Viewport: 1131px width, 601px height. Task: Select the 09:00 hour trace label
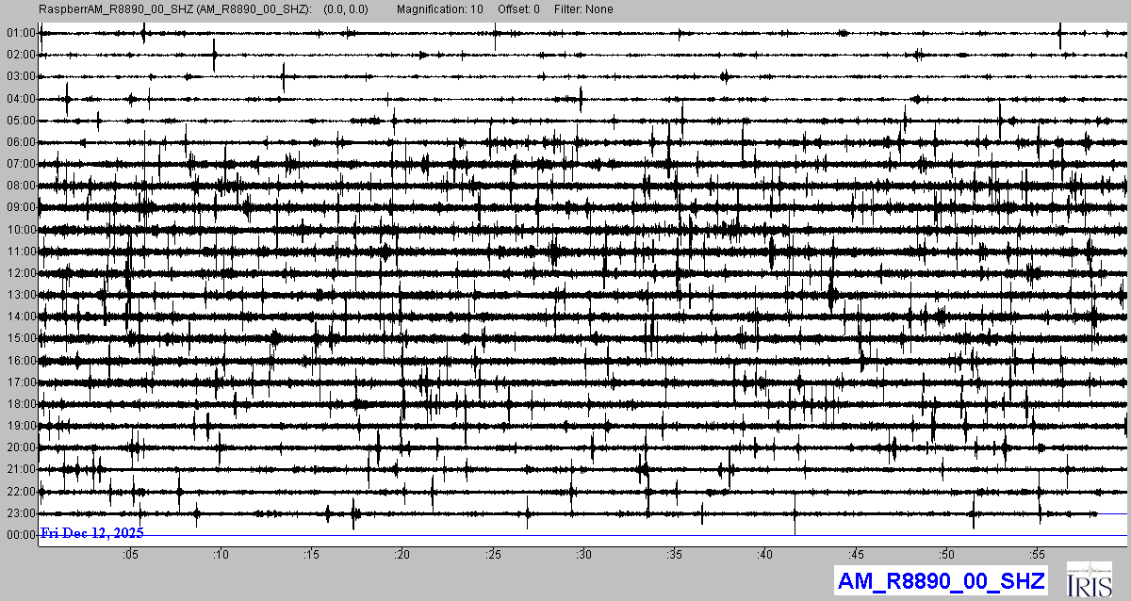tap(20, 207)
